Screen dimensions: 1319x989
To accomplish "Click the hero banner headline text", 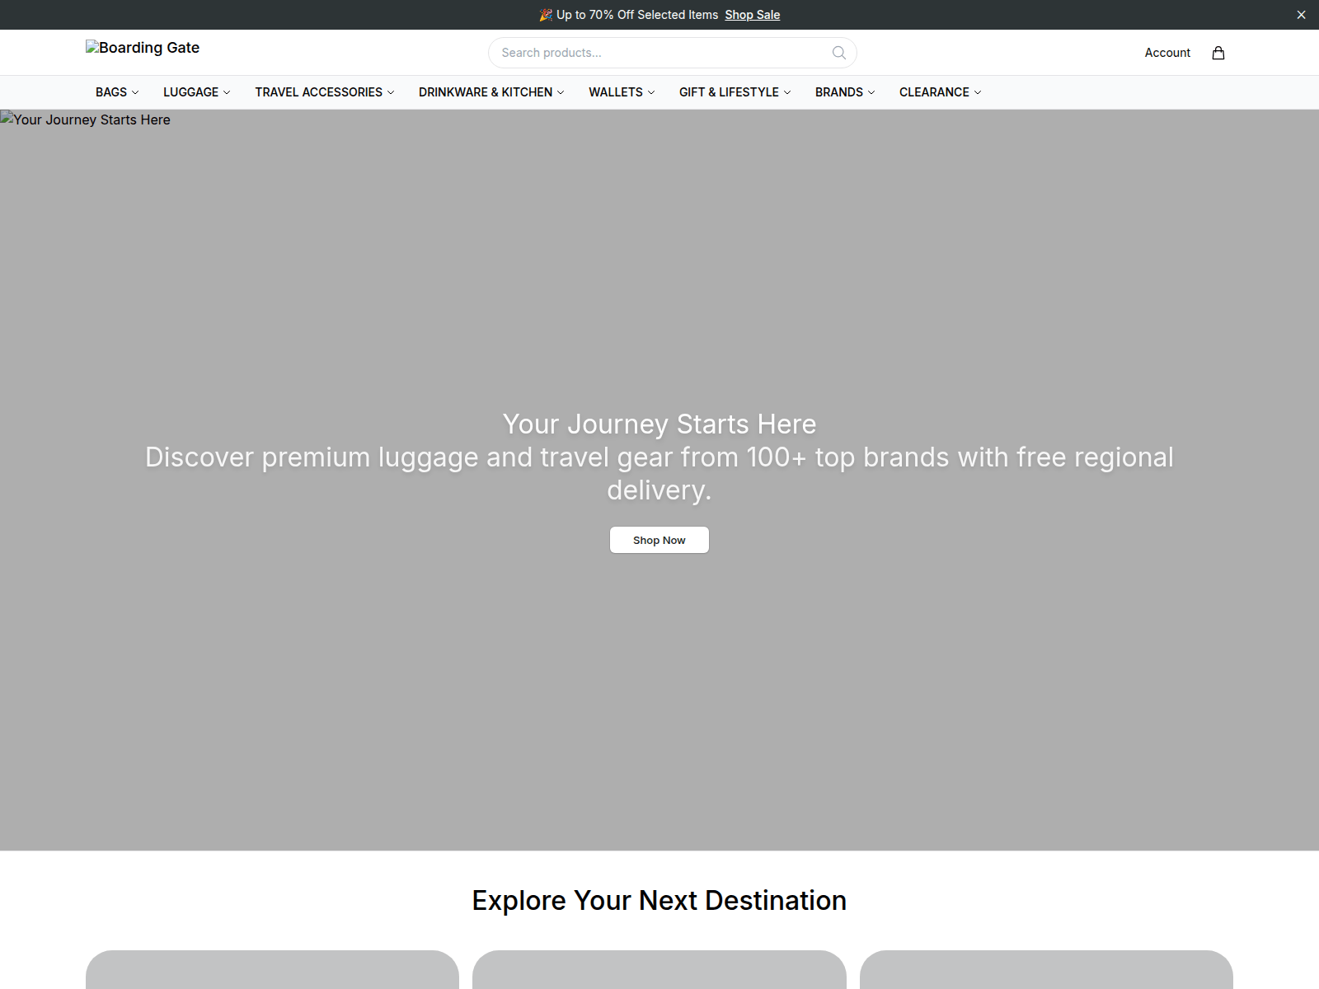I will (659, 424).
